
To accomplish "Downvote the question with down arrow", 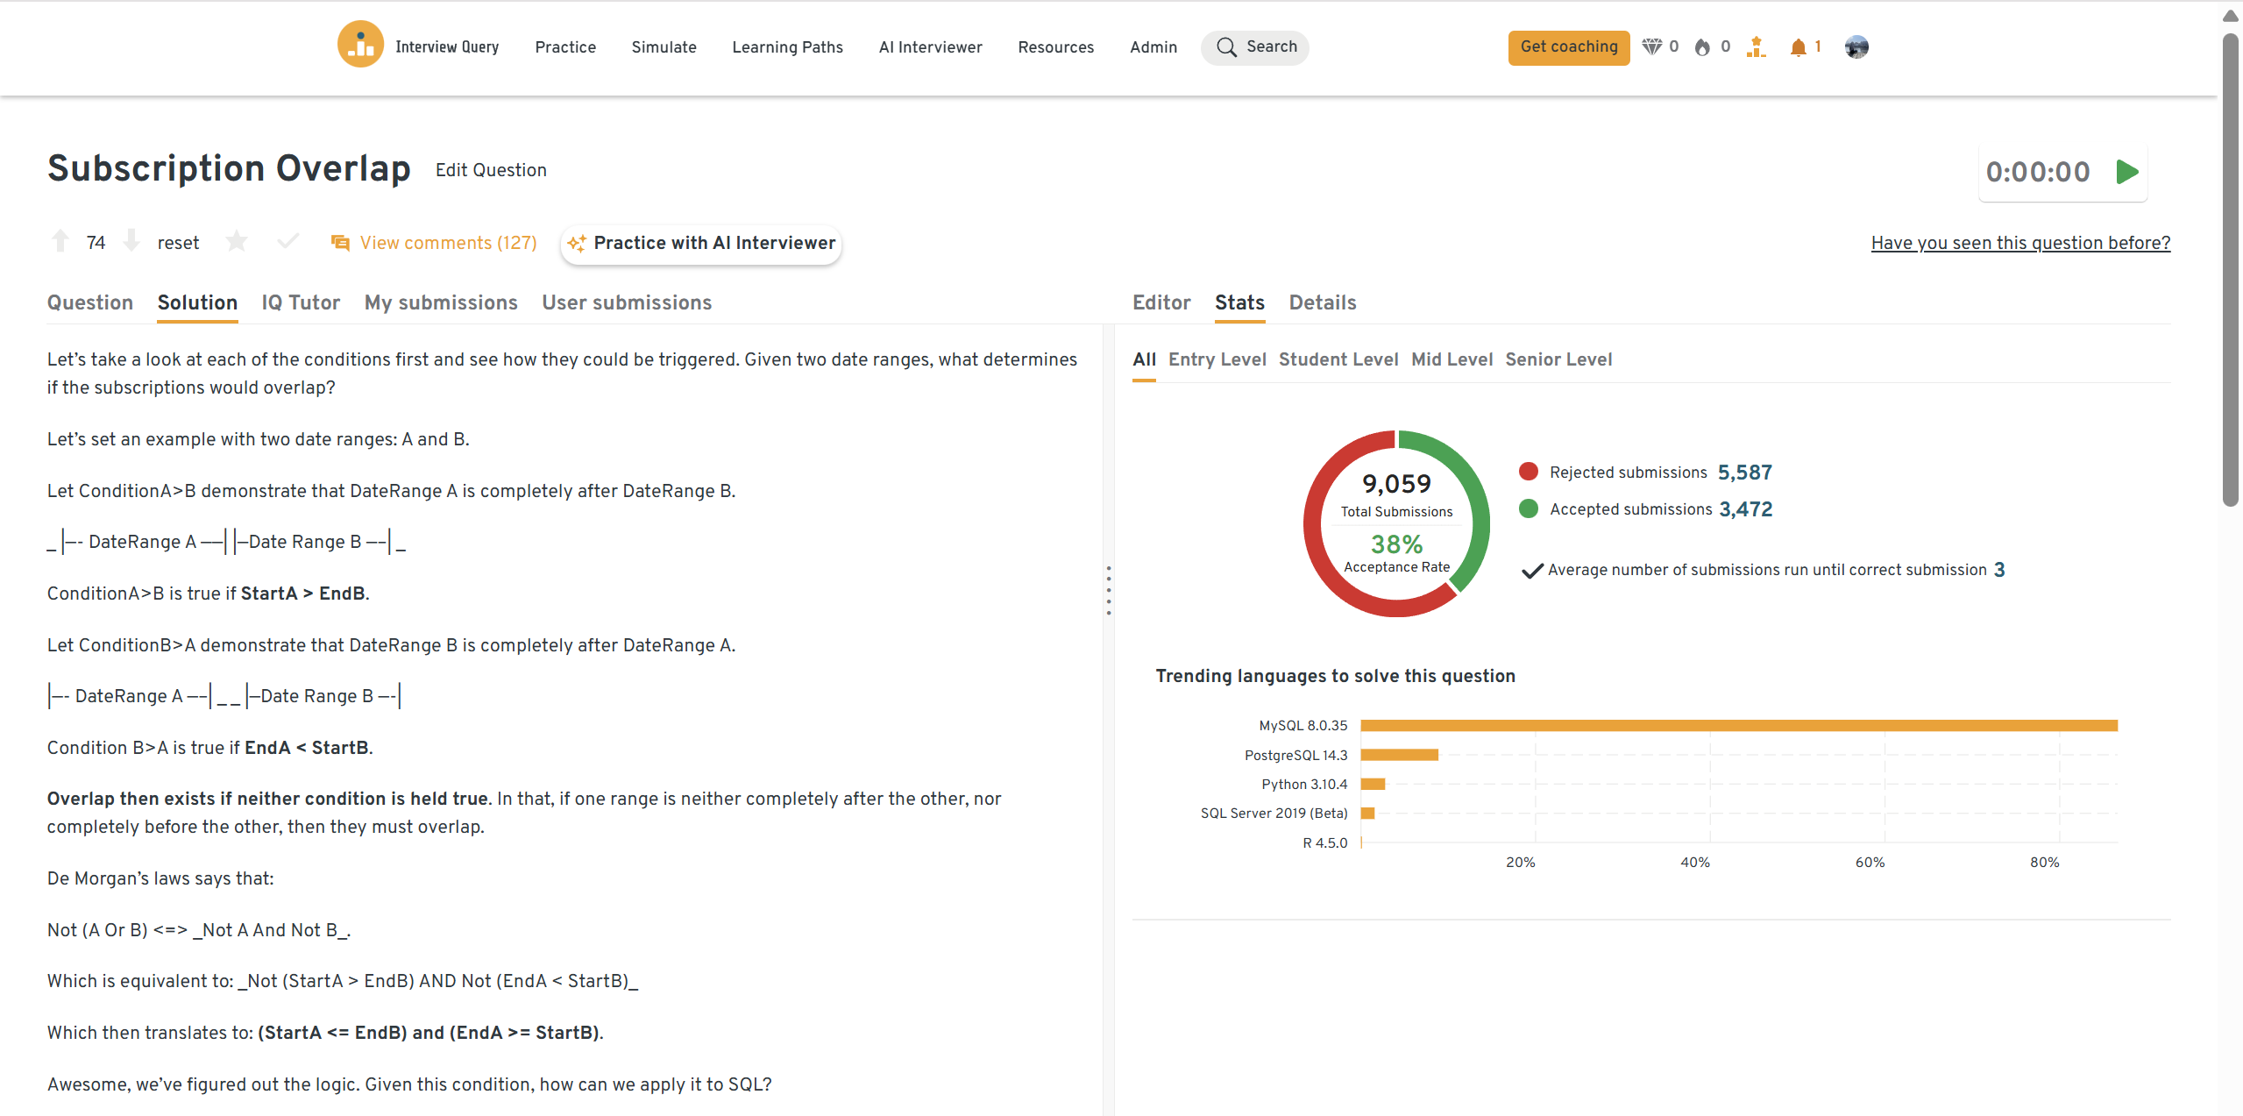I will [131, 241].
